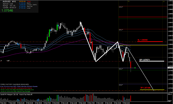Click the green diamond price marker
Screen dimensions: 173x104
point(135,68)
